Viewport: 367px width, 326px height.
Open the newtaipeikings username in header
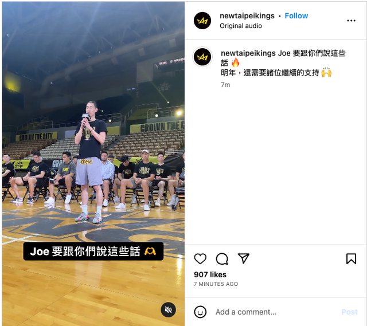pyautogui.click(x=247, y=15)
